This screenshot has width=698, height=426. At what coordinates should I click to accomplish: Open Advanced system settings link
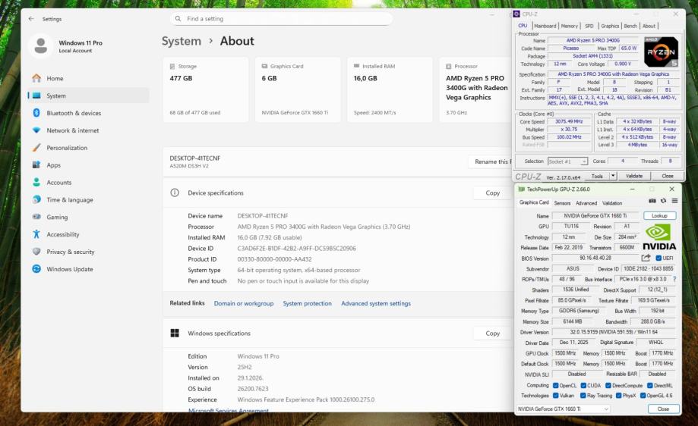[376, 303]
